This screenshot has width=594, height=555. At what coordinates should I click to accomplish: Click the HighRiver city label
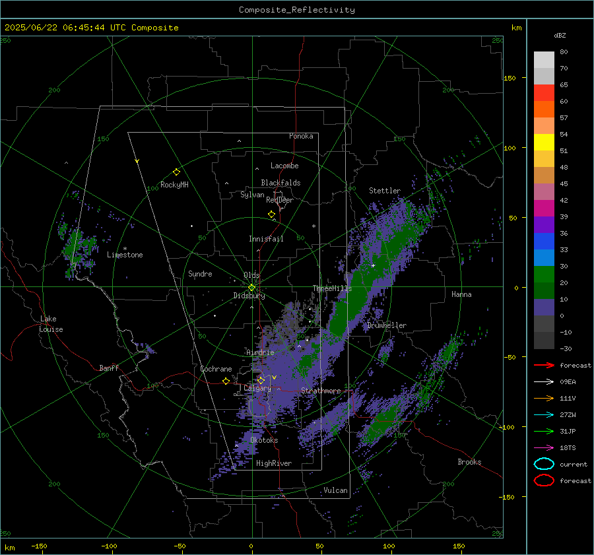coord(274,463)
